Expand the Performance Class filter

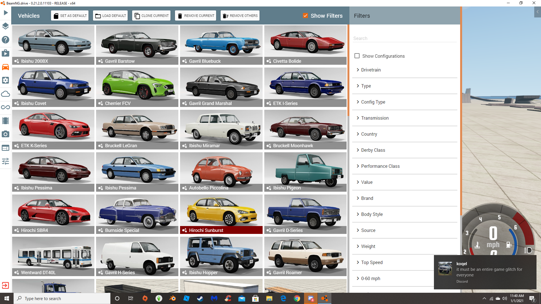(x=405, y=166)
